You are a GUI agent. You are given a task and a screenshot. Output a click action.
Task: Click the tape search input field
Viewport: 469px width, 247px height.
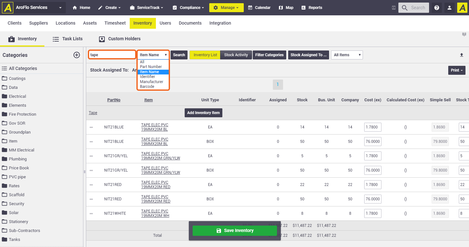(112, 55)
